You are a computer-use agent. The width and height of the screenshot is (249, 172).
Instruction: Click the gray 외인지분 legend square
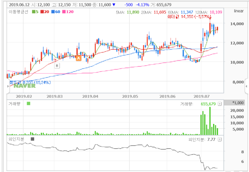[33, 139]
